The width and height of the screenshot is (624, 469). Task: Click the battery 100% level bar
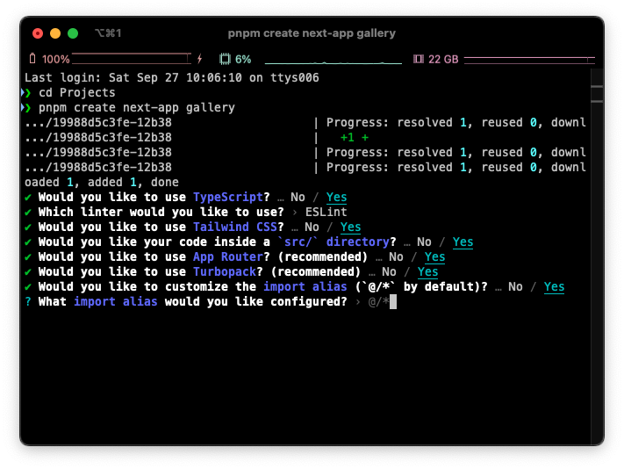pos(132,59)
